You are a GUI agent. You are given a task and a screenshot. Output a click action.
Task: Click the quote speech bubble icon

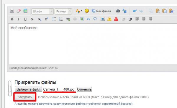(95, 19)
